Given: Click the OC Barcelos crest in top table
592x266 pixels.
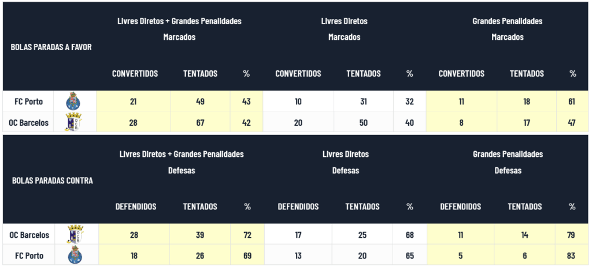Looking at the screenshot, I should pyautogui.click(x=73, y=122).
